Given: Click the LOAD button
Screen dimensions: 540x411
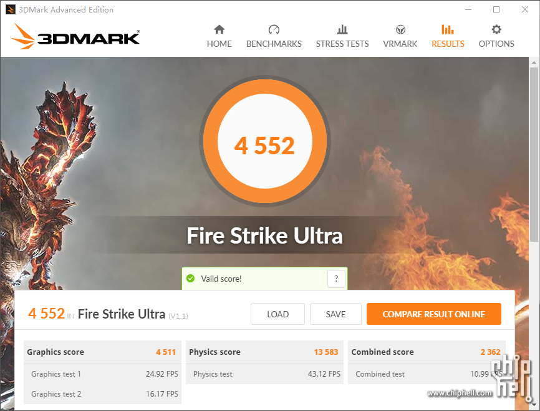Looking at the screenshot, I should (277, 314).
